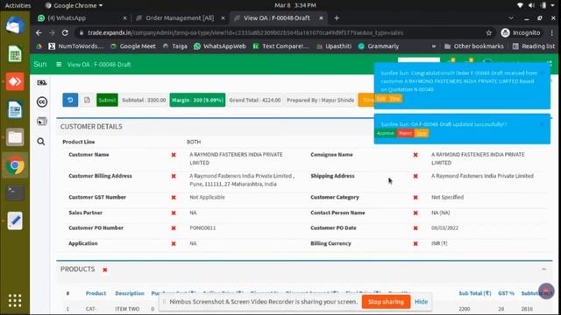561x315 pixels.
Task: Click red X beside Customer Category
Action: (415, 198)
